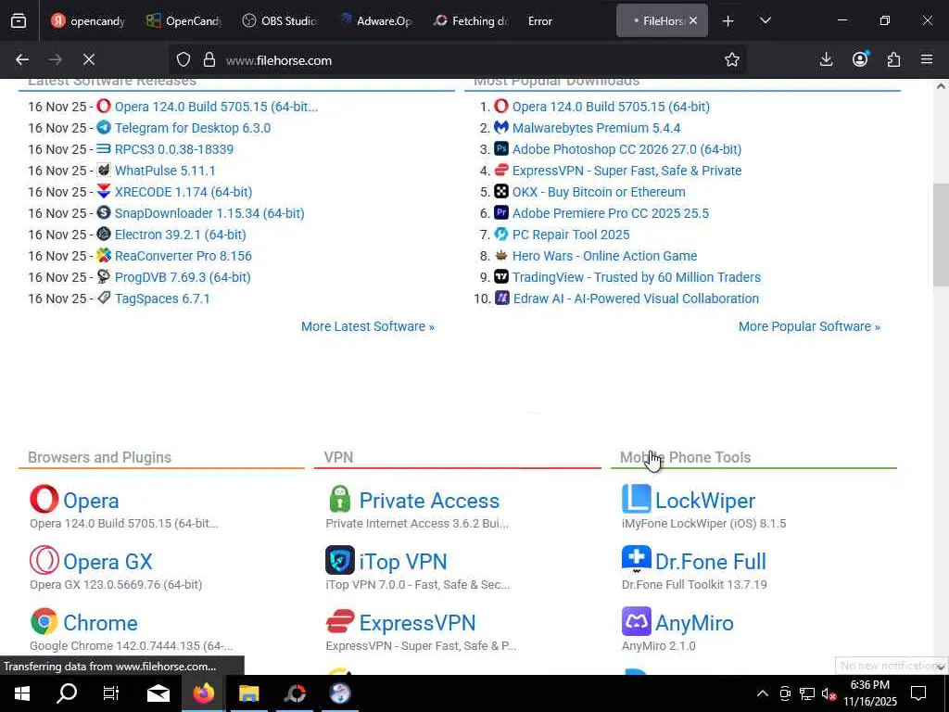Image resolution: width=949 pixels, height=712 pixels.
Task: Click the XRECODE icon in the releases list
Action: 104,192
